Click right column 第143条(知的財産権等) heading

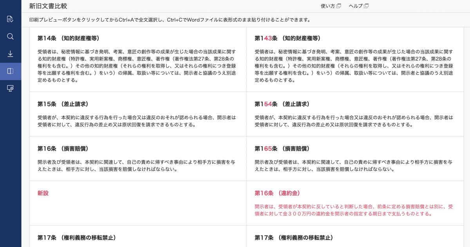point(287,38)
